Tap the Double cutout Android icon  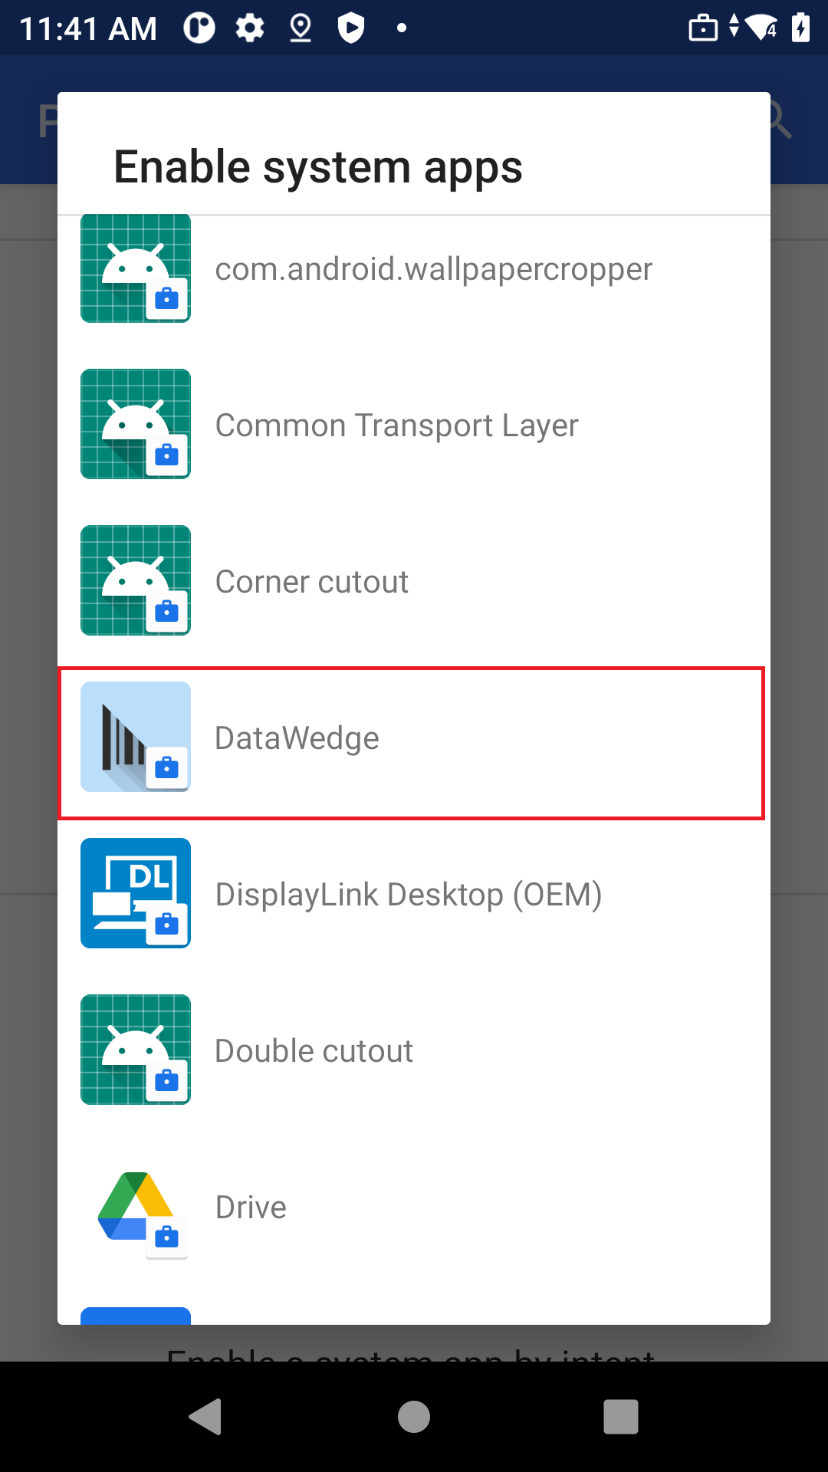(x=136, y=1050)
